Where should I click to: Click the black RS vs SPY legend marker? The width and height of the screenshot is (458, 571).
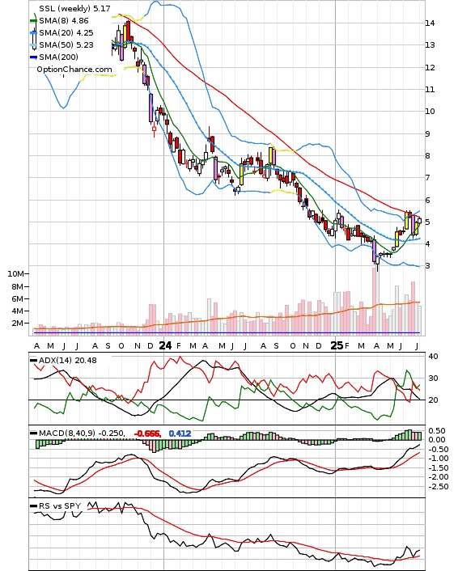pyautogui.click(x=33, y=506)
